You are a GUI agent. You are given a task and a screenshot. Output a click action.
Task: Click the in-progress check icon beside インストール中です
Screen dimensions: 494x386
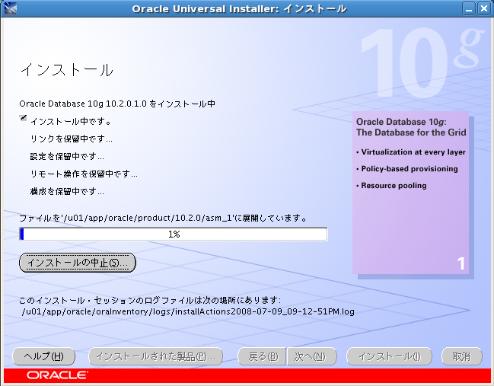[x=23, y=118]
